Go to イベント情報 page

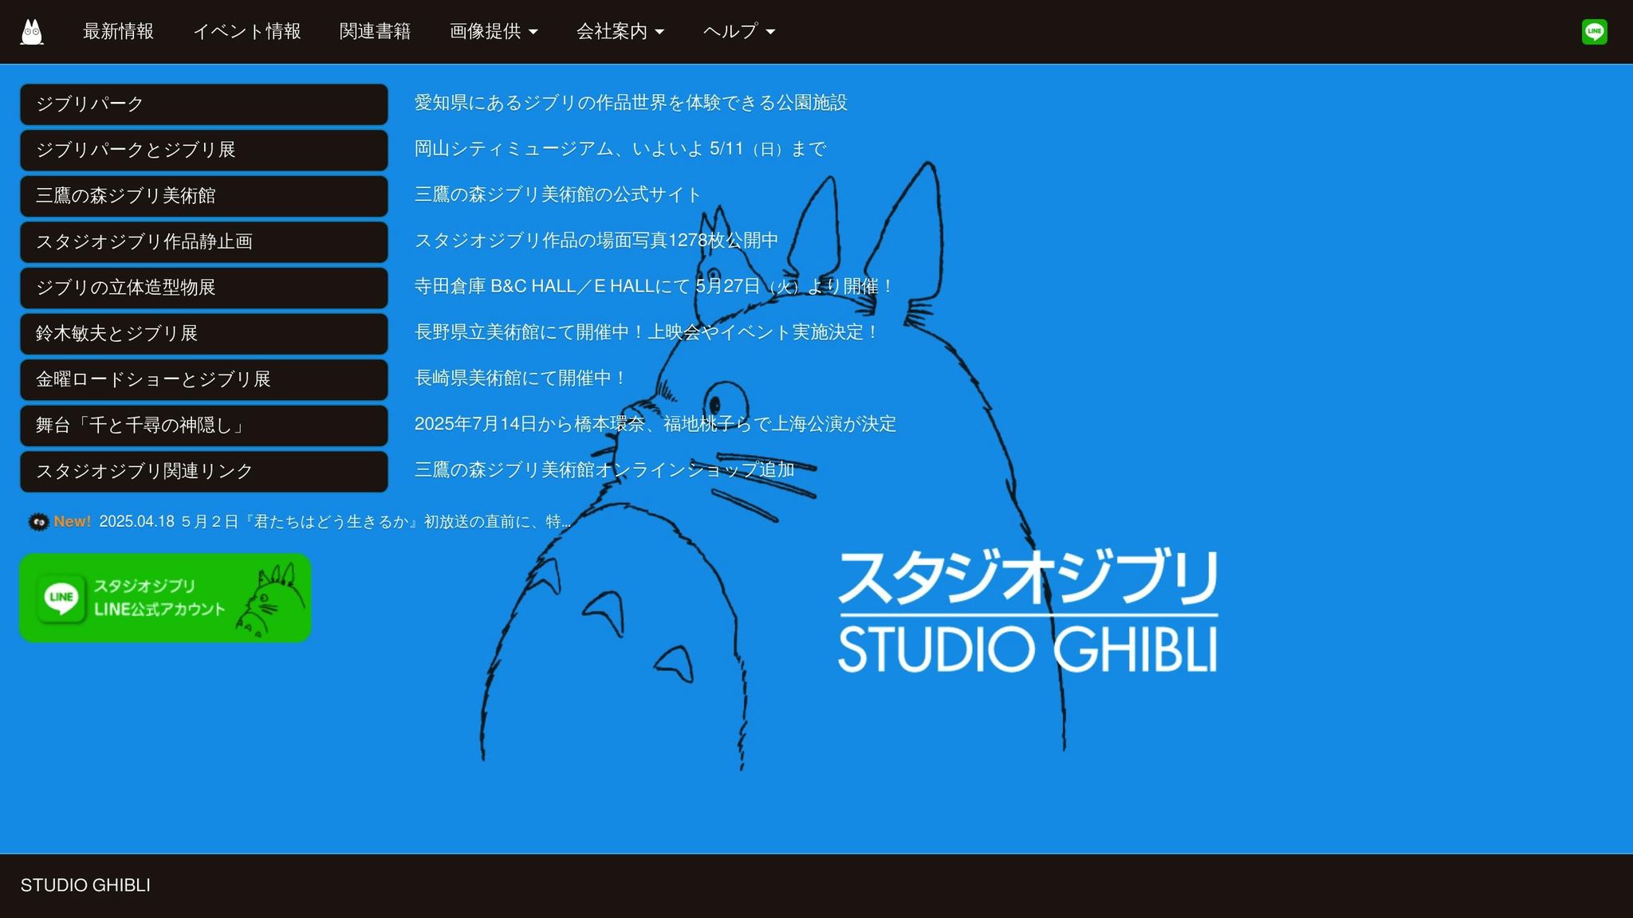click(246, 31)
